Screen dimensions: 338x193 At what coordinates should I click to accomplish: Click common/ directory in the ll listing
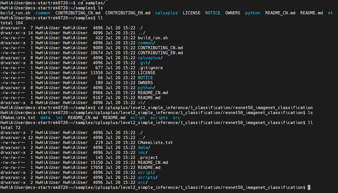click(146, 43)
